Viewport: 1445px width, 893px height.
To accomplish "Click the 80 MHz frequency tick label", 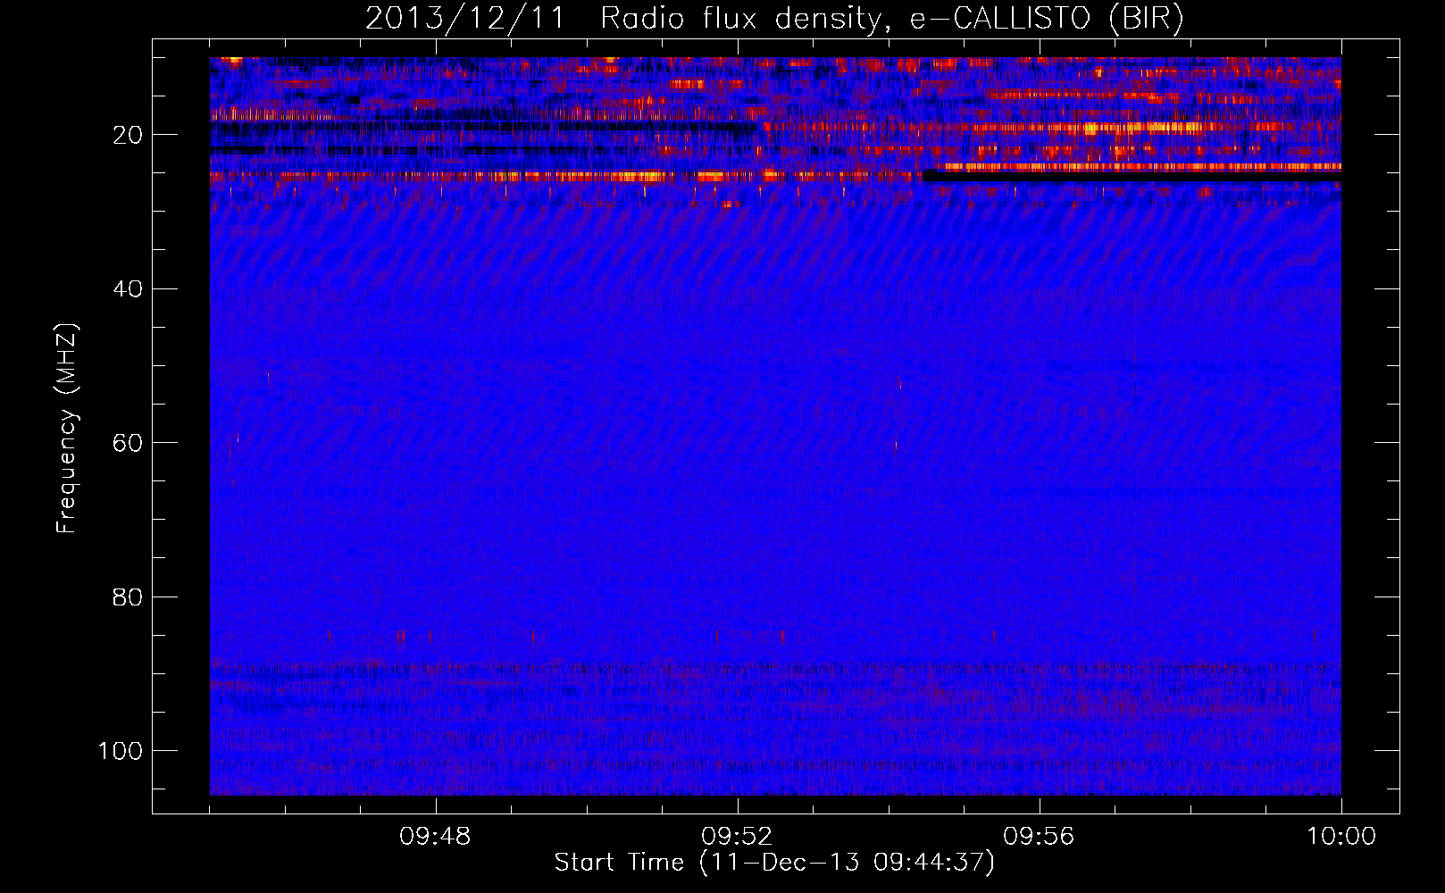I will tap(128, 597).
